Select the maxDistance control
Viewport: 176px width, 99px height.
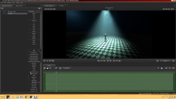34,53
